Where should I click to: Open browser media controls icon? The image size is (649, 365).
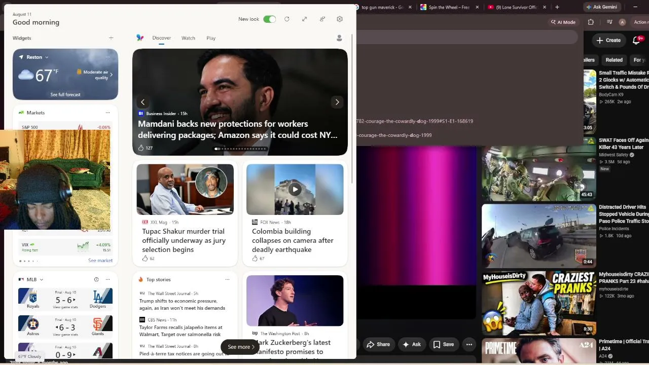pyautogui.click(x=609, y=22)
